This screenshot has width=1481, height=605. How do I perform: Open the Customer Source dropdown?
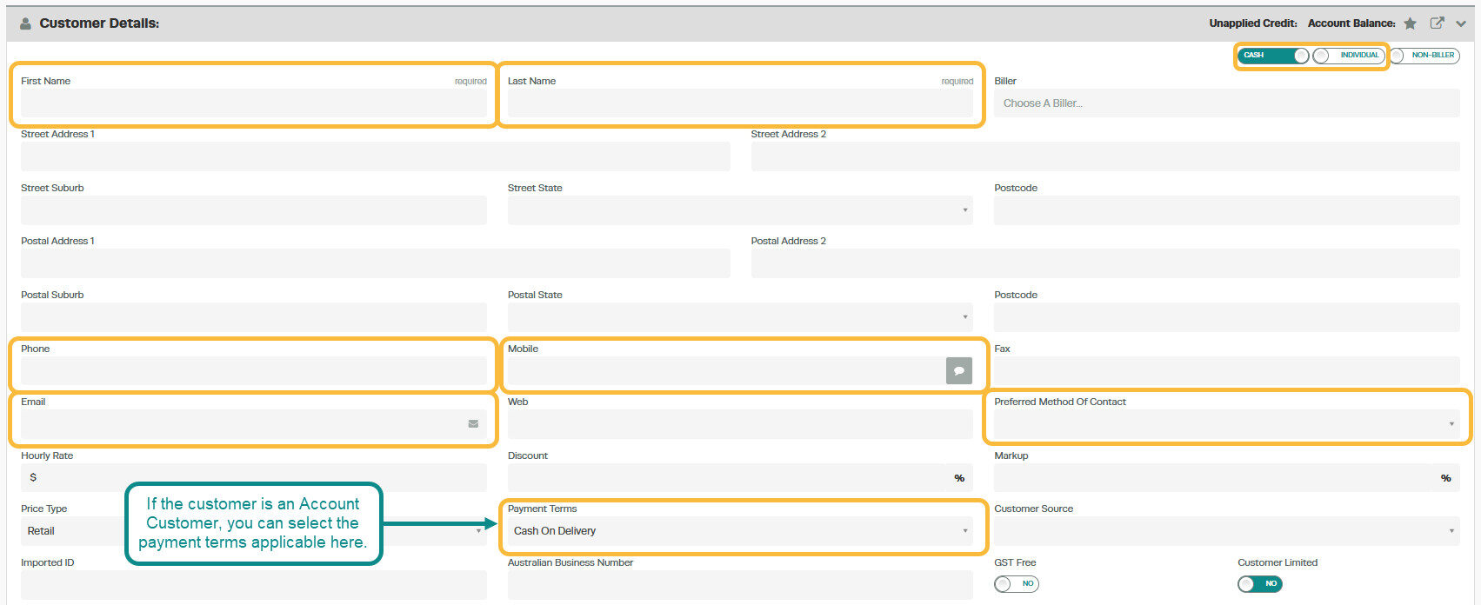coord(1227,531)
